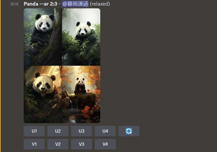217x152 pixels.
Task: Open the @暮雨潇涵 user mention
Action: point(75,4)
